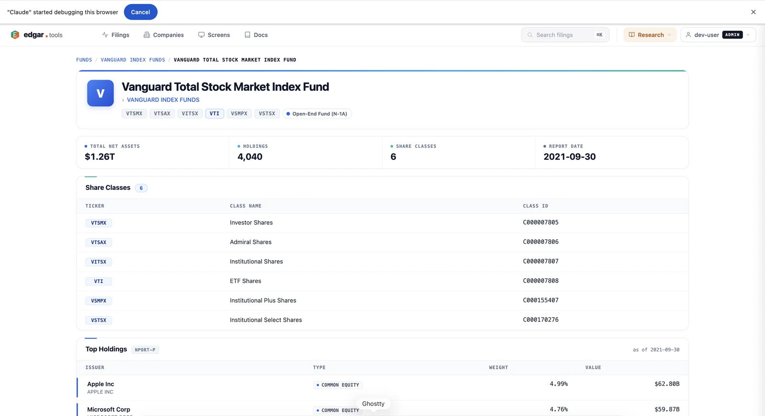Viewport: 765px width, 416px height.
Task: Click the dev-user person icon
Action: pyautogui.click(x=688, y=35)
